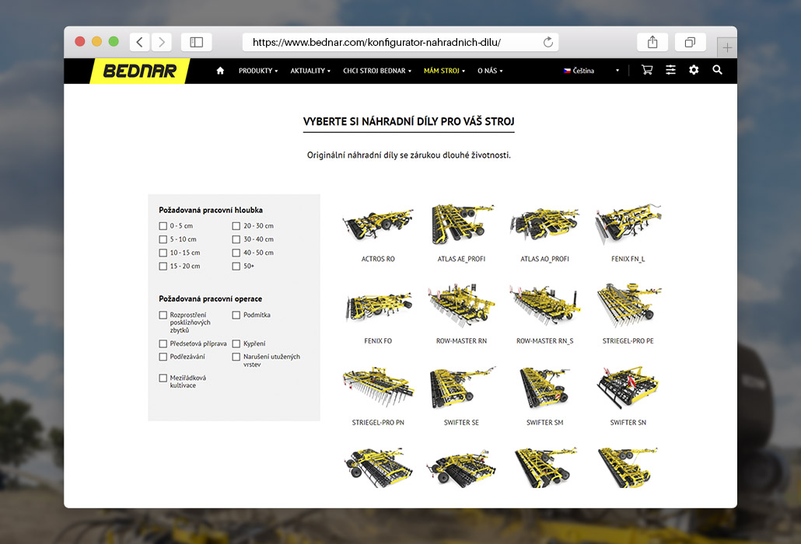Open the PRODUKTY menu

(258, 71)
